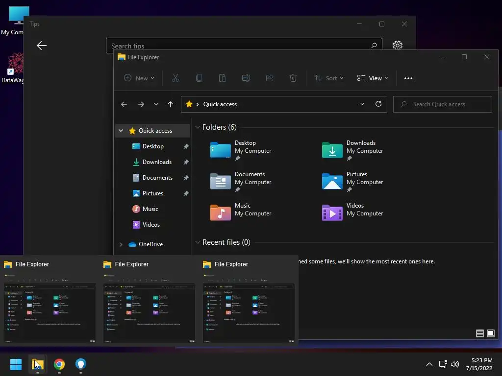Screen dimensions: 502x376
Task: Click the Search Quick access field
Action: [x=443, y=104]
